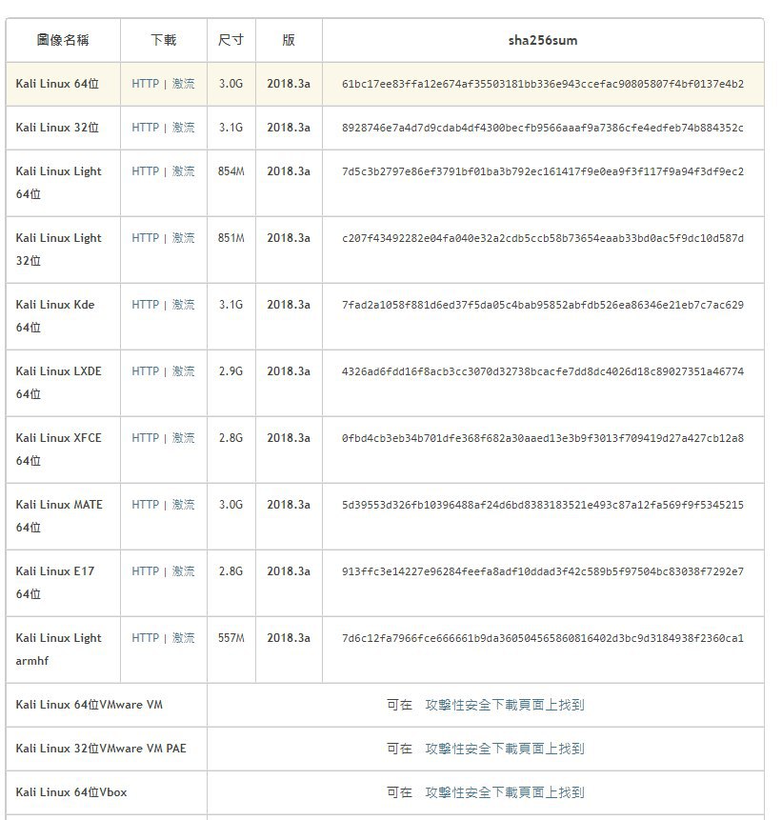This screenshot has width=782, height=820.
Task: Download Kali Linux XFCE 64位 via HTTP
Action: (x=145, y=438)
